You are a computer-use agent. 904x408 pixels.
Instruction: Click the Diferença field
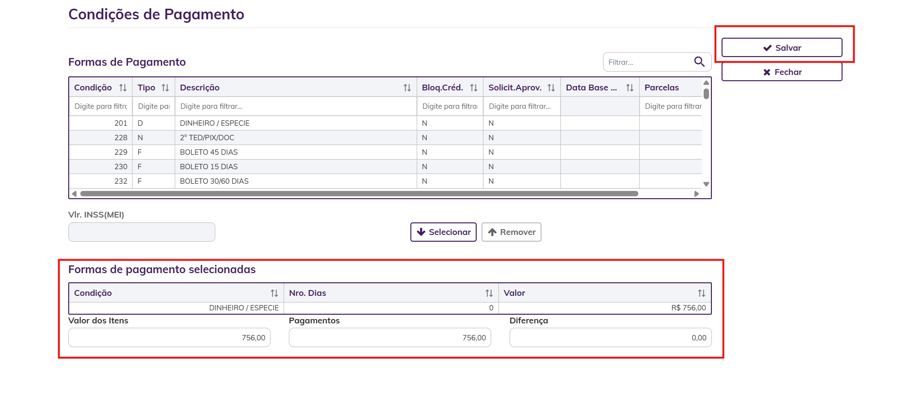pyautogui.click(x=611, y=337)
